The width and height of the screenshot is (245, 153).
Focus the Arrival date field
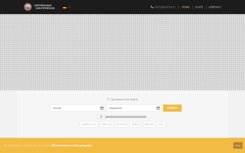point(78,108)
